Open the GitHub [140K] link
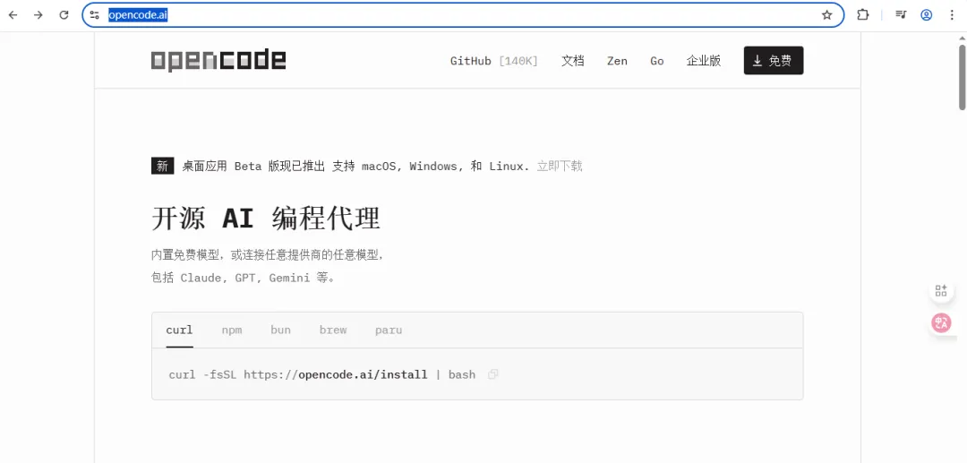Screen dimensions: 967x463 point(494,61)
